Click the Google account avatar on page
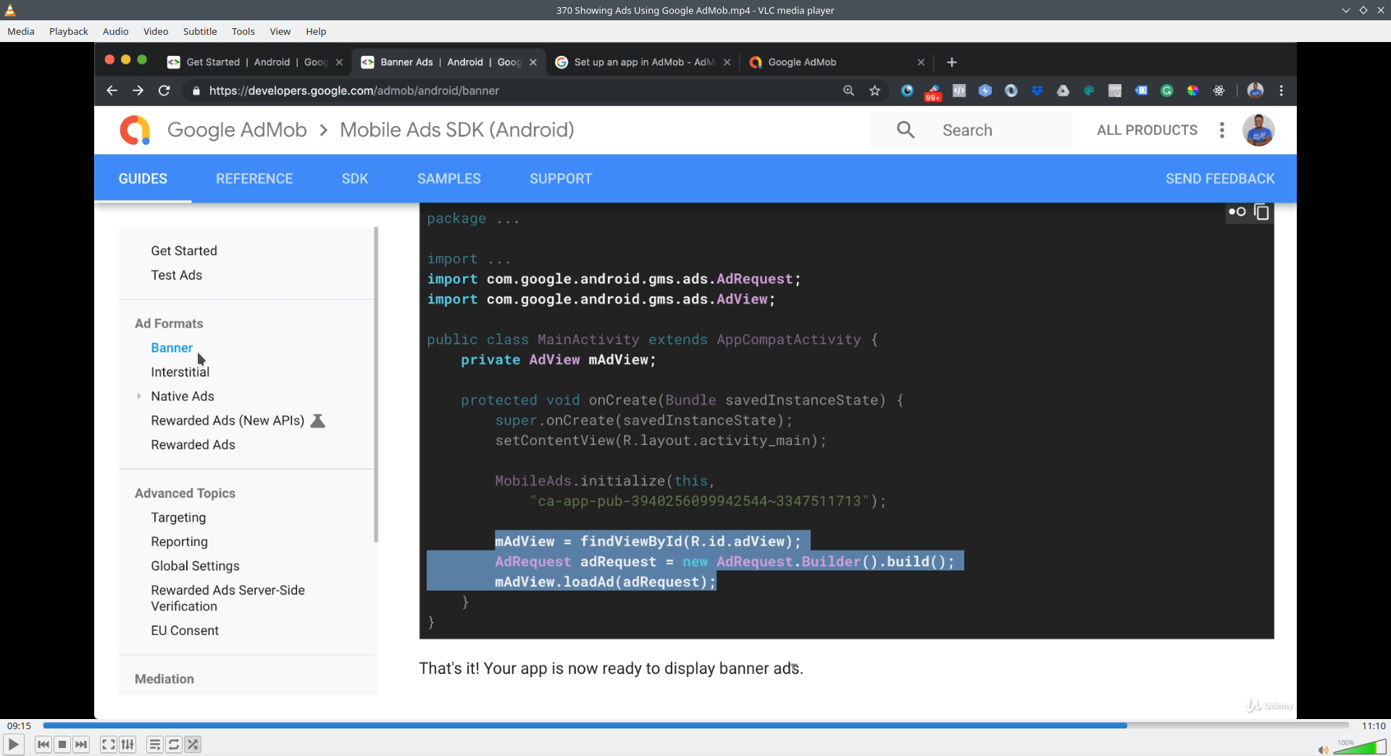 point(1259,130)
